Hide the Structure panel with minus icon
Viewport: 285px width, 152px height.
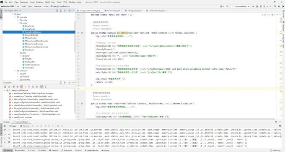tap(73, 83)
